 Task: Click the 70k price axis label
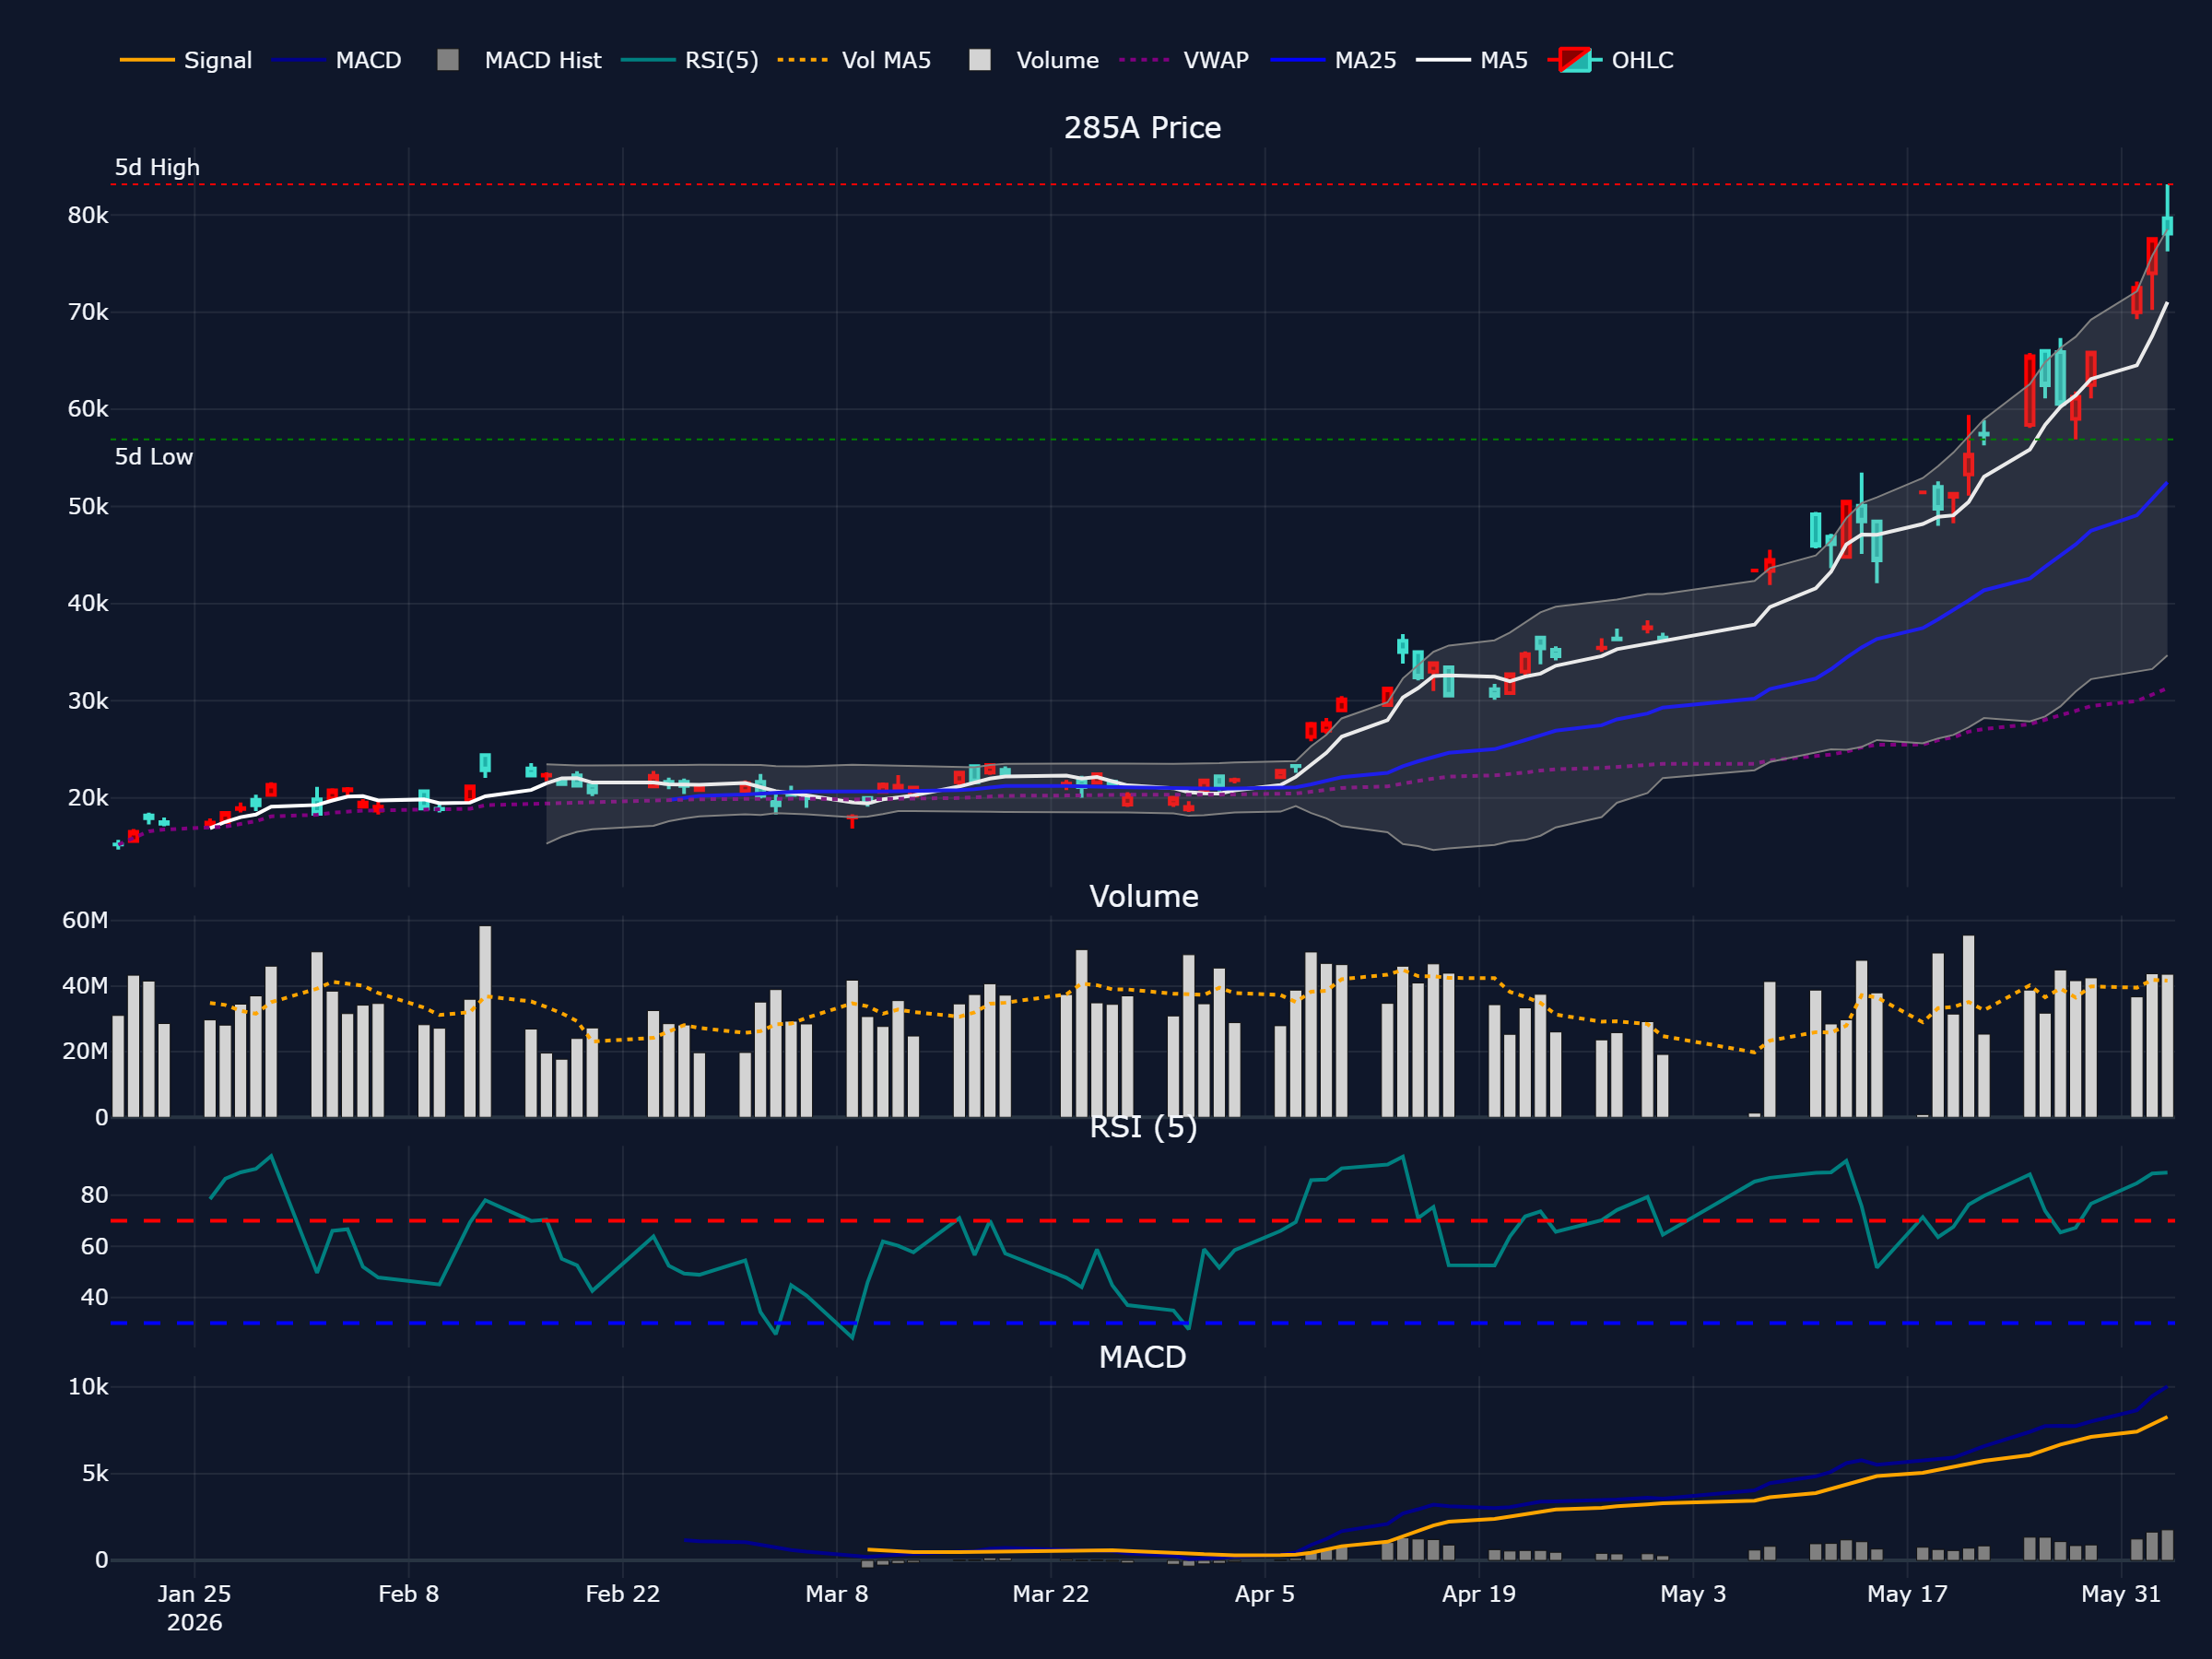point(88,312)
